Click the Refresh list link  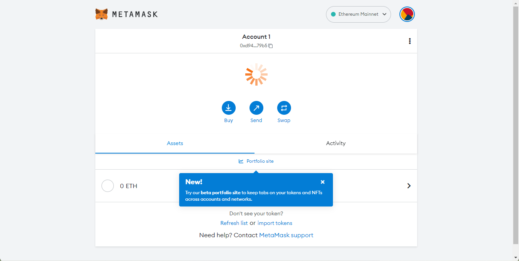pyautogui.click(x=234, y=223)
